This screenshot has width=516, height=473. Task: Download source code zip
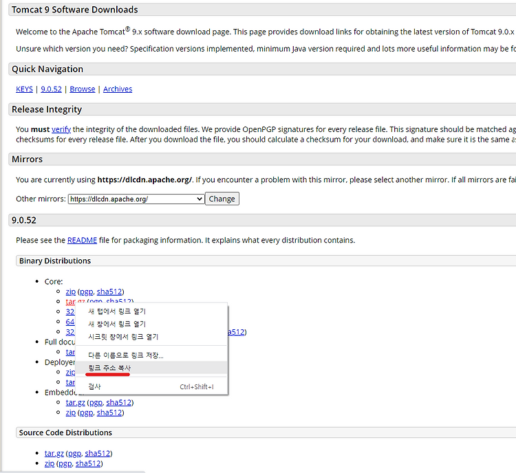50,464
